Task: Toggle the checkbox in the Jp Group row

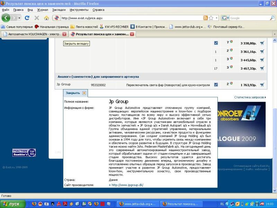Action: pyautogui.click(x=216, y=85)
